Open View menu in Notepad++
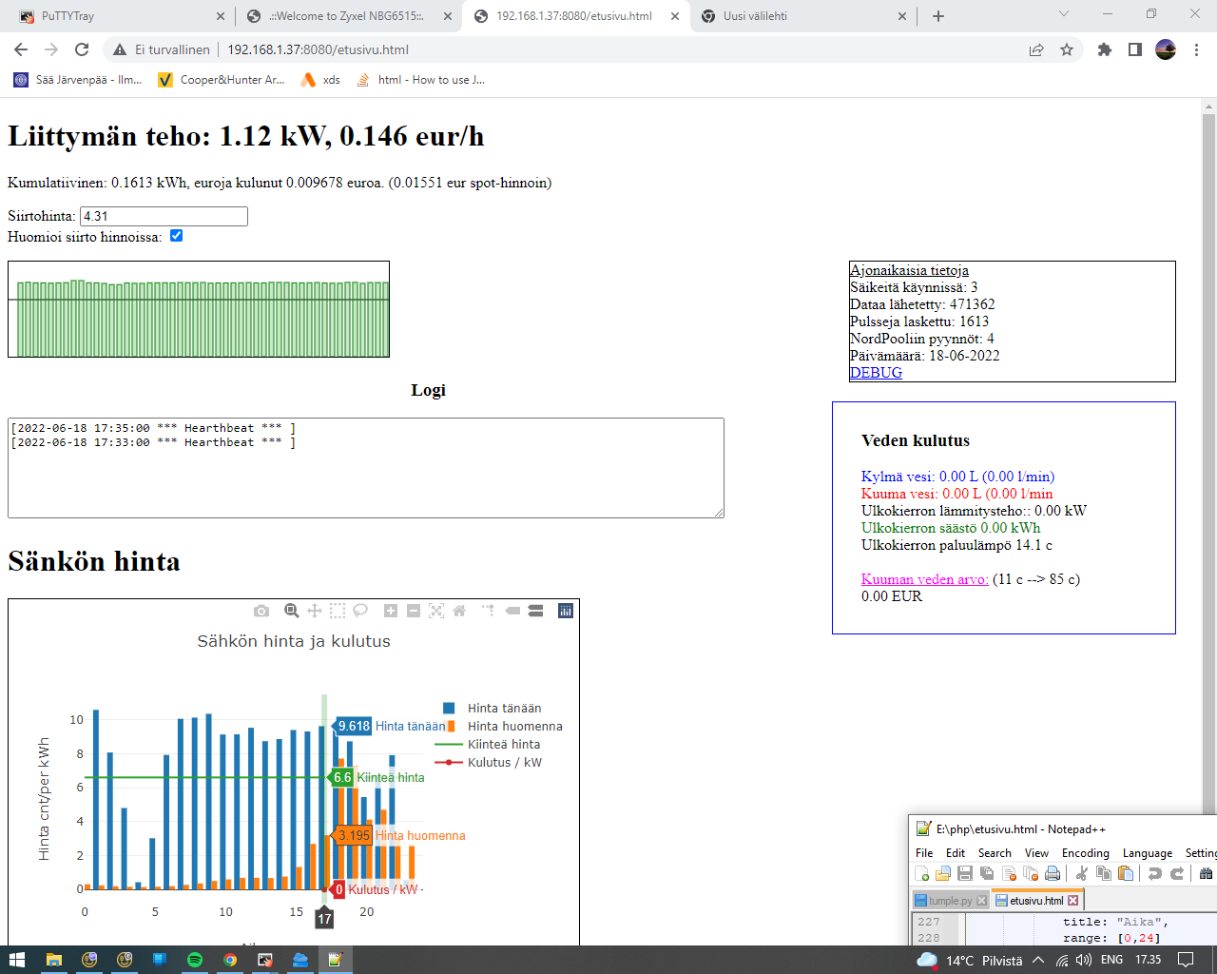Image resolution: width=1217 pixels, height=974 pixels. point(1036,853)
